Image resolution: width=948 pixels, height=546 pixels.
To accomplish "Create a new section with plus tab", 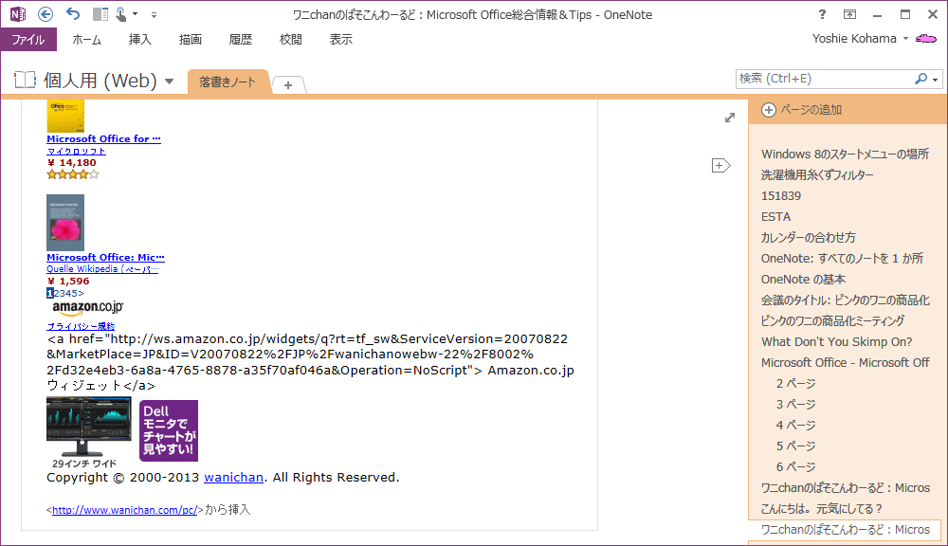I will tap(288, 85).
